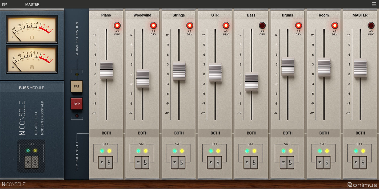Click the Room channel fader handle
Viewport: 379px width, 189px height.
click(x=324, y=67)
